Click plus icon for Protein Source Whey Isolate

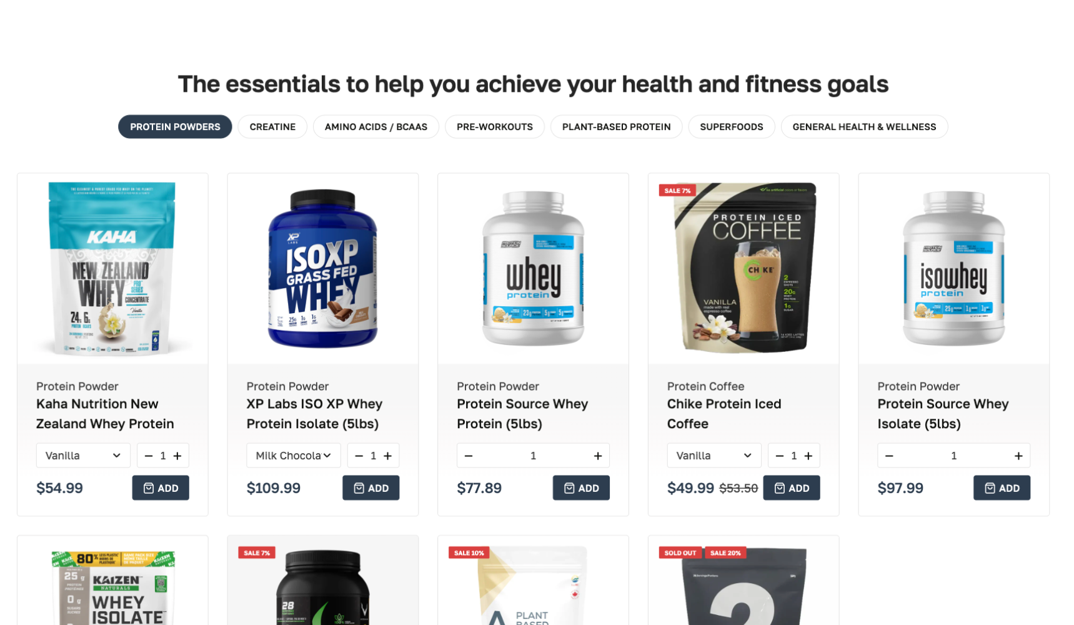1018,456
